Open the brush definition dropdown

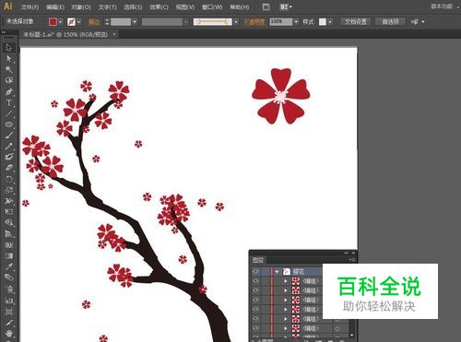point(236,22)
